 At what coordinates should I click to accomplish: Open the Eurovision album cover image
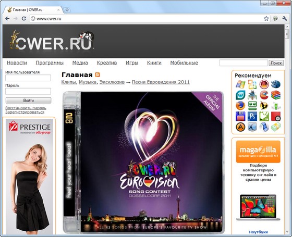143,163
